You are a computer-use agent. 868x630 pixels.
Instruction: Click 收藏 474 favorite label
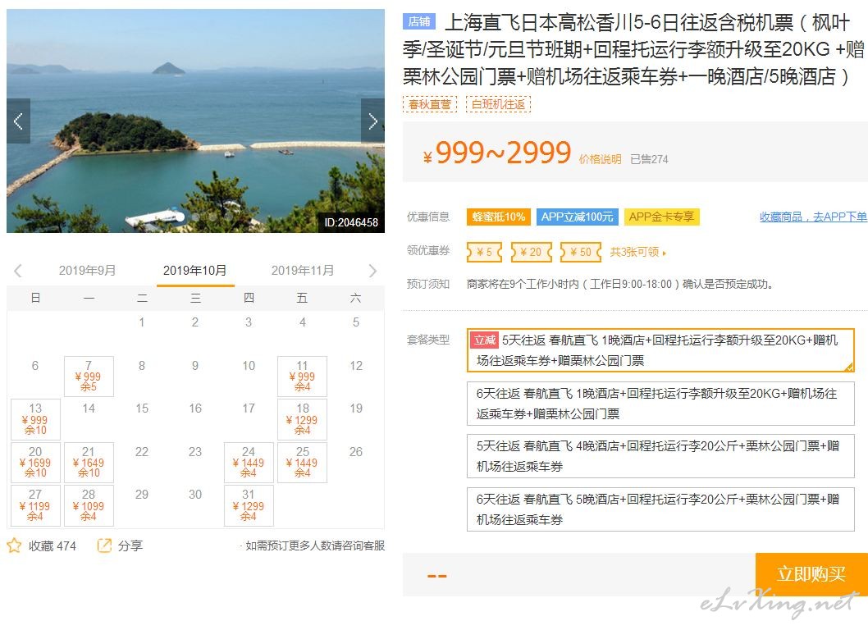click(52, 546)
